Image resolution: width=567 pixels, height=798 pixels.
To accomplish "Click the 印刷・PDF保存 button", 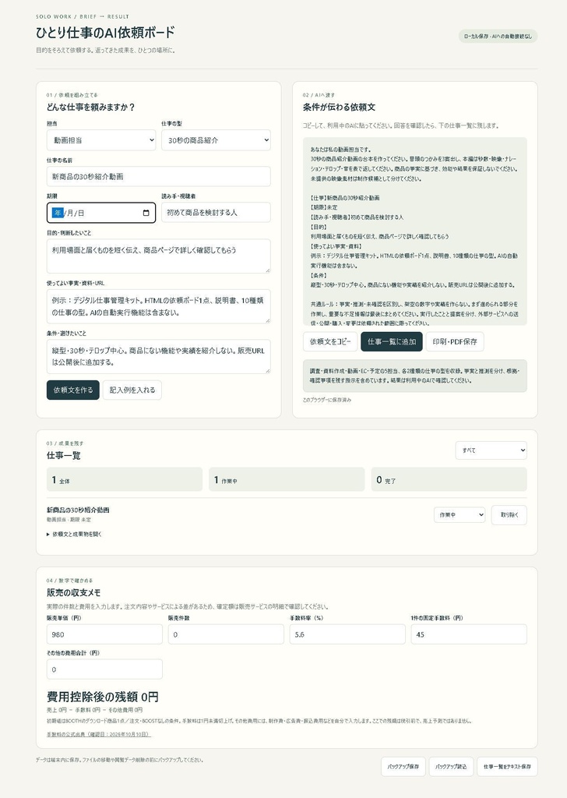I will pos(455,341).
